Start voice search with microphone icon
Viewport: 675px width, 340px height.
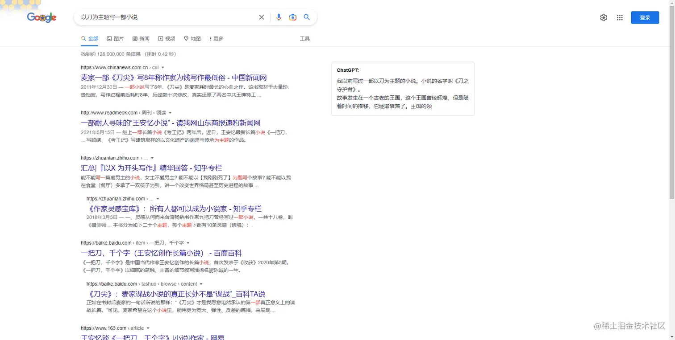click(x=279, y=17)
